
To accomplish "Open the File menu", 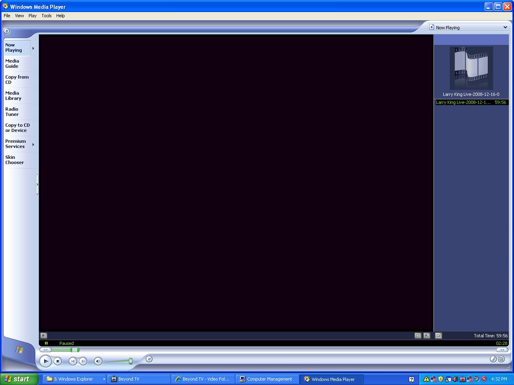I will pyautogui.click(x=7, y=16).
